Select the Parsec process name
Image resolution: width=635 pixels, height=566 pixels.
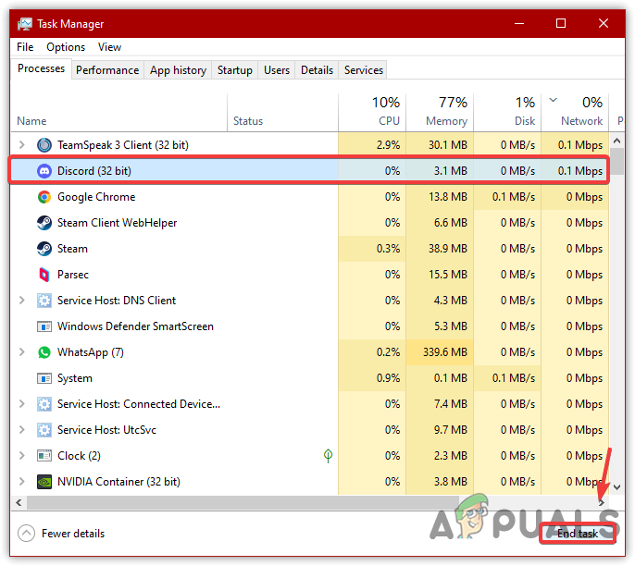coord(73,275)
